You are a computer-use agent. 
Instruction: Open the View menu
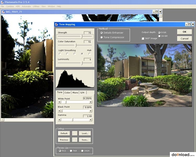point(43,6)
